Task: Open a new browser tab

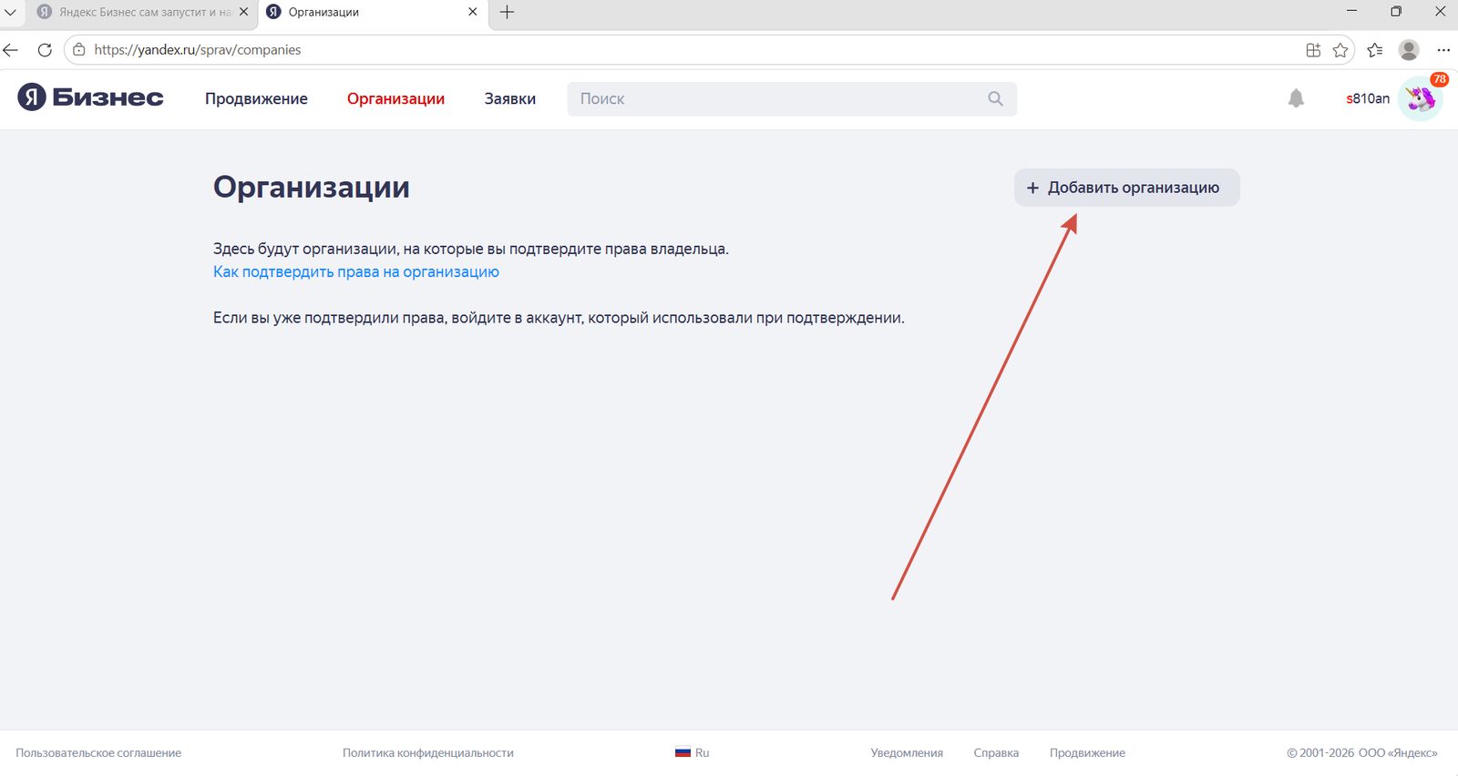Action: pyautogui.click(x=508, y=12)
